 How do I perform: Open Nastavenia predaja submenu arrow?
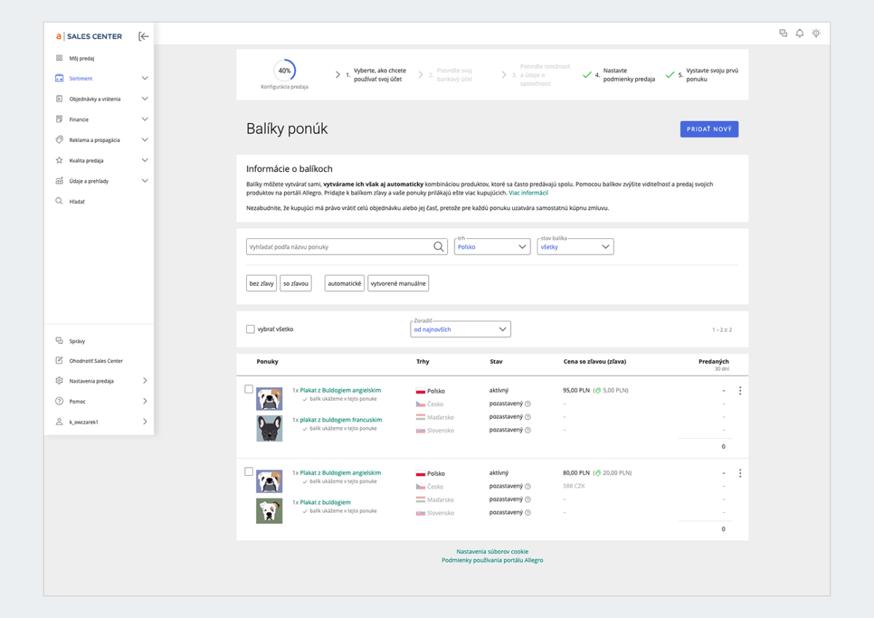coord(145,380)
